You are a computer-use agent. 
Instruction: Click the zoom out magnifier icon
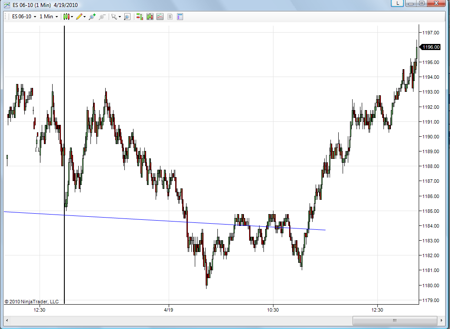pos(102,17)
